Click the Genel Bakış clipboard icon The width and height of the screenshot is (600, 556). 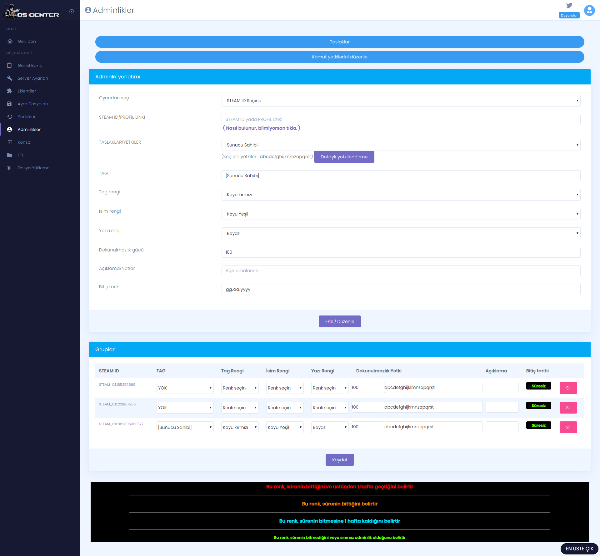[10, 65]
